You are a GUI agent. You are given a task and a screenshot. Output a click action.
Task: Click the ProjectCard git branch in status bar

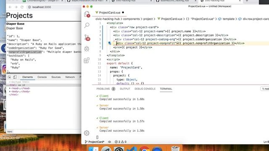click(95, 142)
